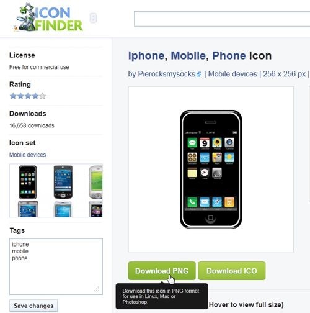Click the Phone tag link in title
This screenshot has width=310, height=313.
[229, 56]
